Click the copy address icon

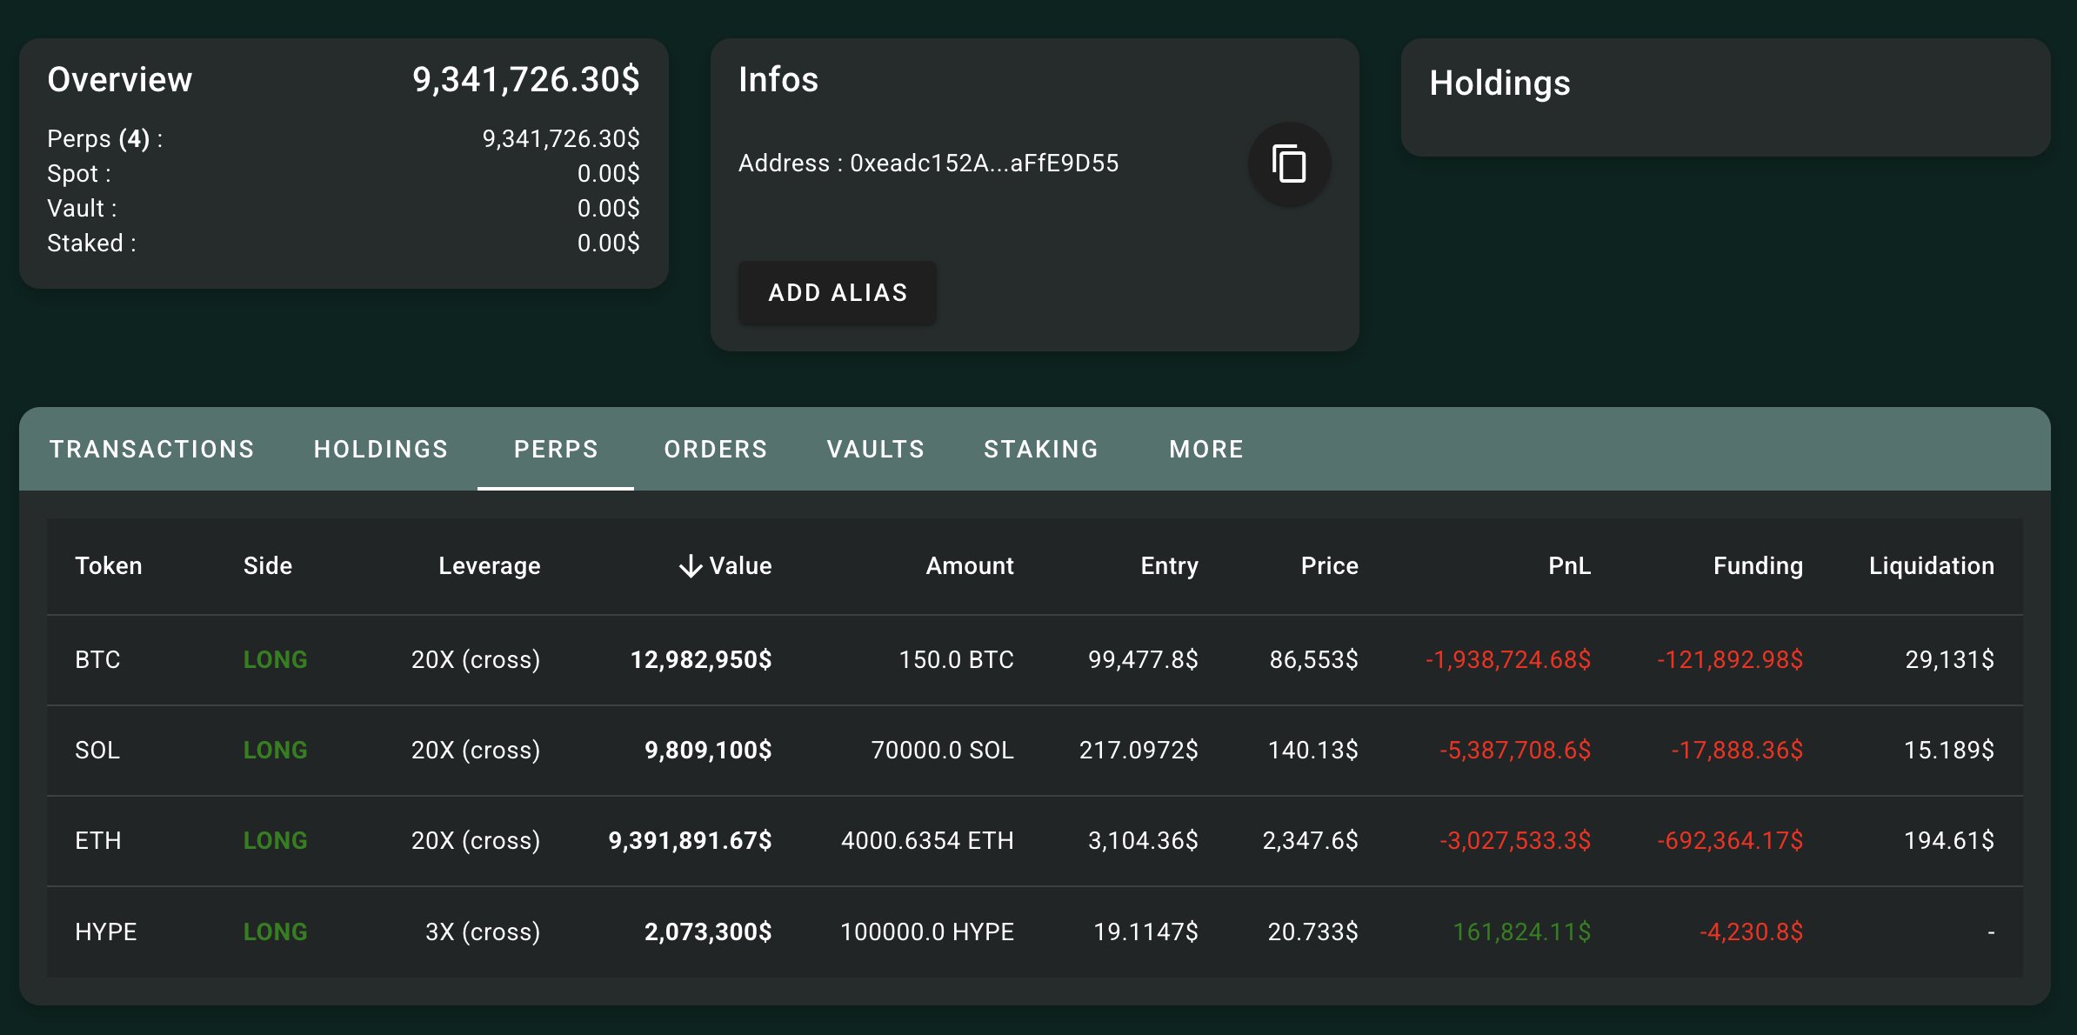1289,164
